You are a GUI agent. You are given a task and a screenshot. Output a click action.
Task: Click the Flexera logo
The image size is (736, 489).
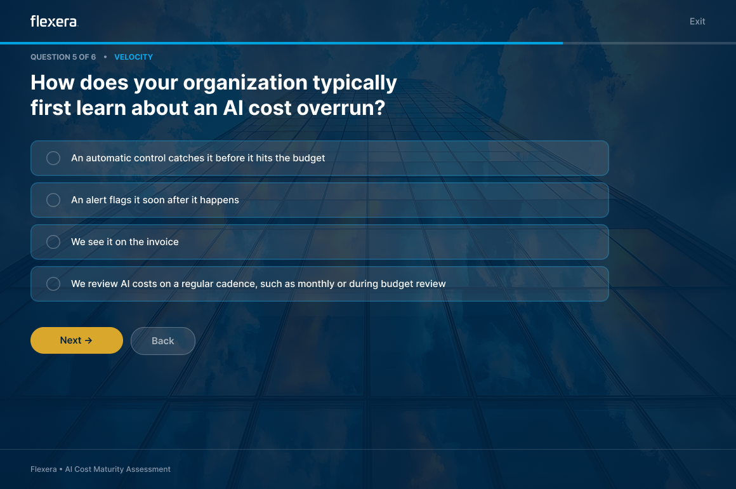click(54, 22)
